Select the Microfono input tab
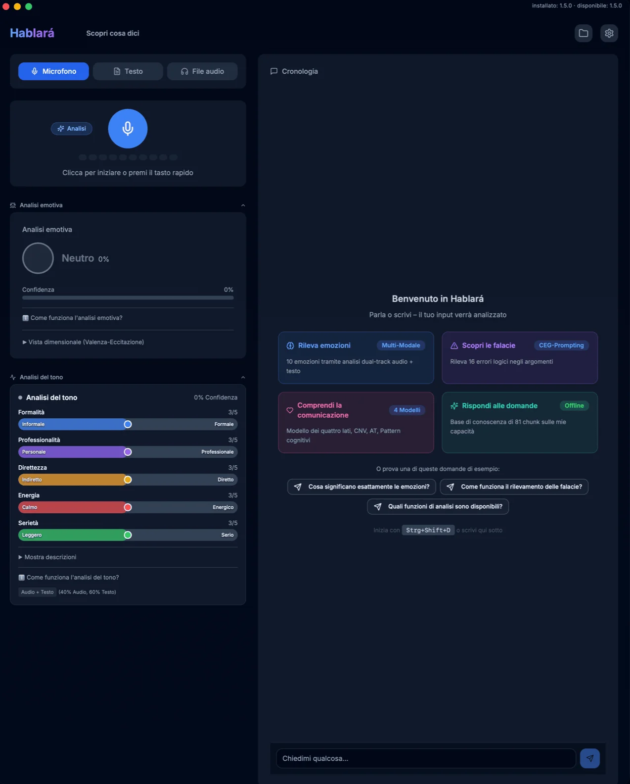This screenshot has width=630, height=784. (x=53, y=71)
